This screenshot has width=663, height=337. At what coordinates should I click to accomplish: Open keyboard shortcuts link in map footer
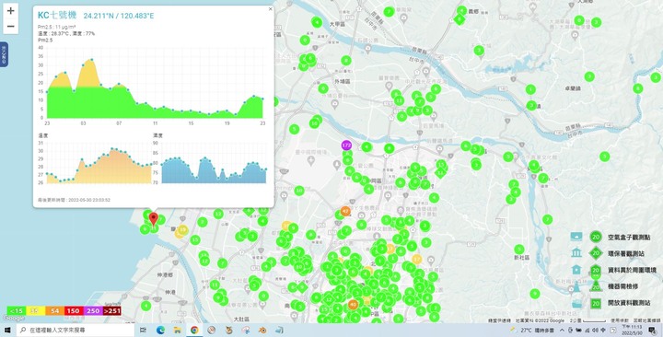[x=499, y=321]
